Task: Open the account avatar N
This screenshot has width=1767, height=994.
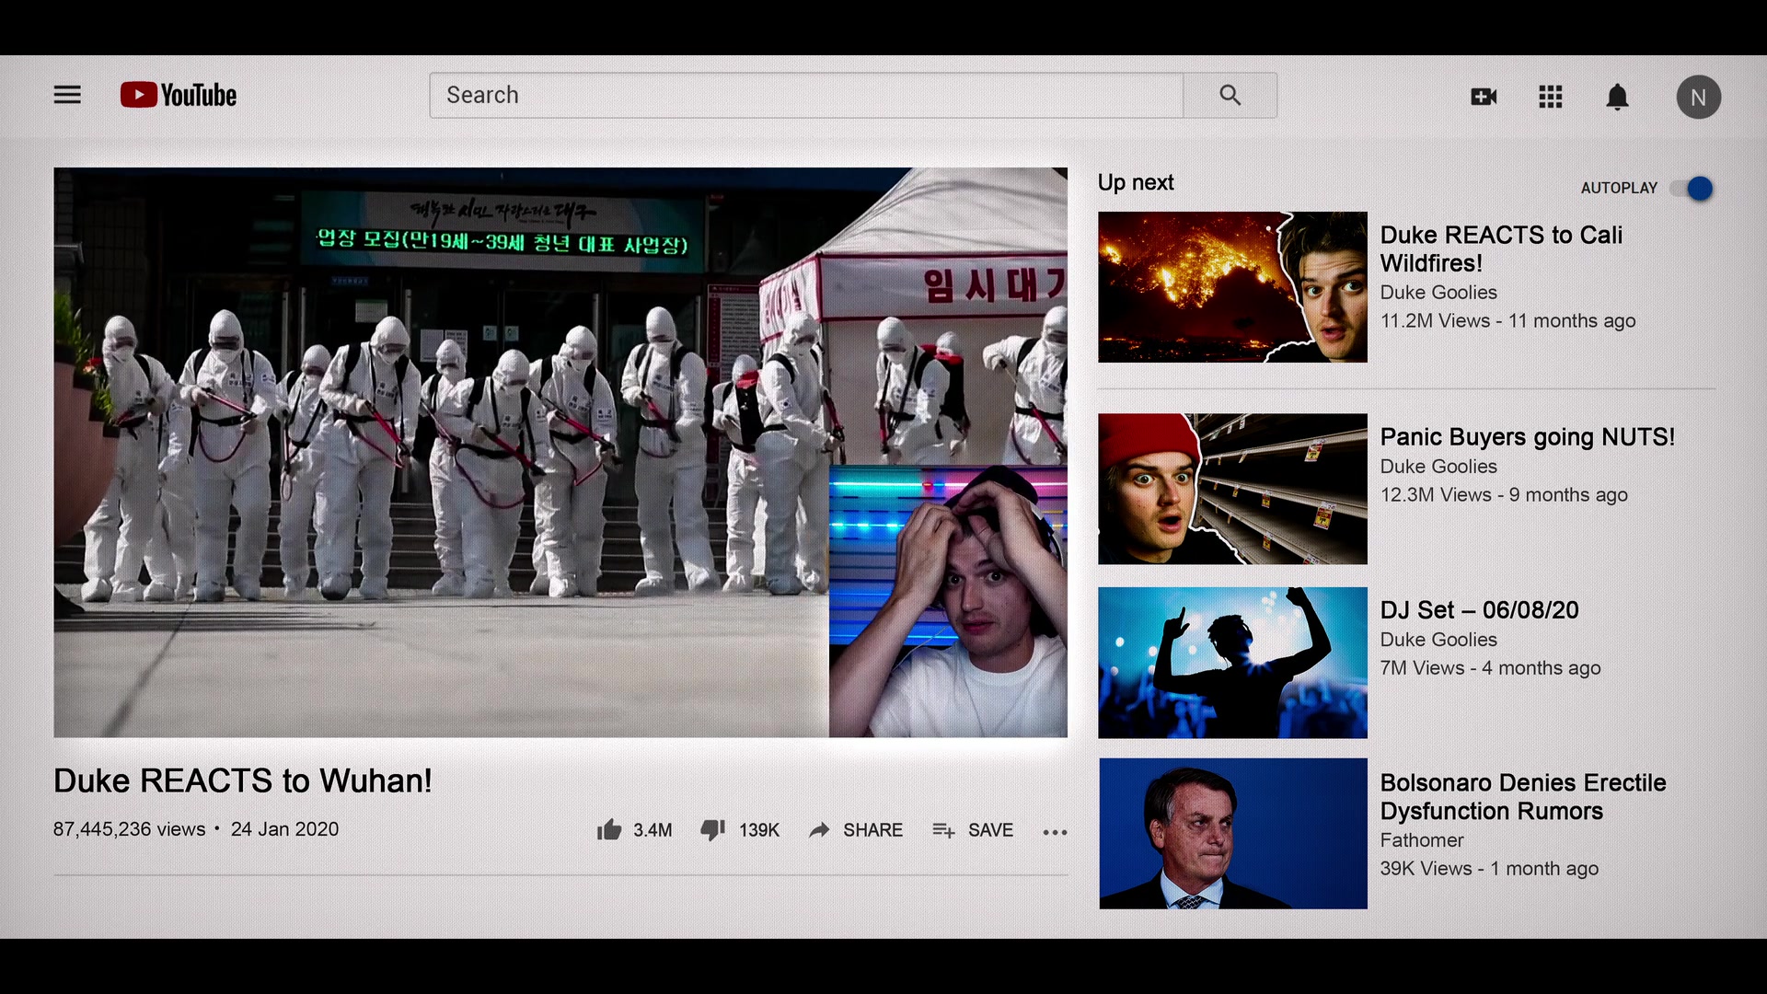Action: [1698, 97]
